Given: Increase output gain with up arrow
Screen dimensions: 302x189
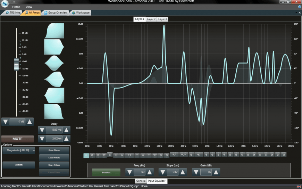Looking at the screenshot, I should pos(30,122).
